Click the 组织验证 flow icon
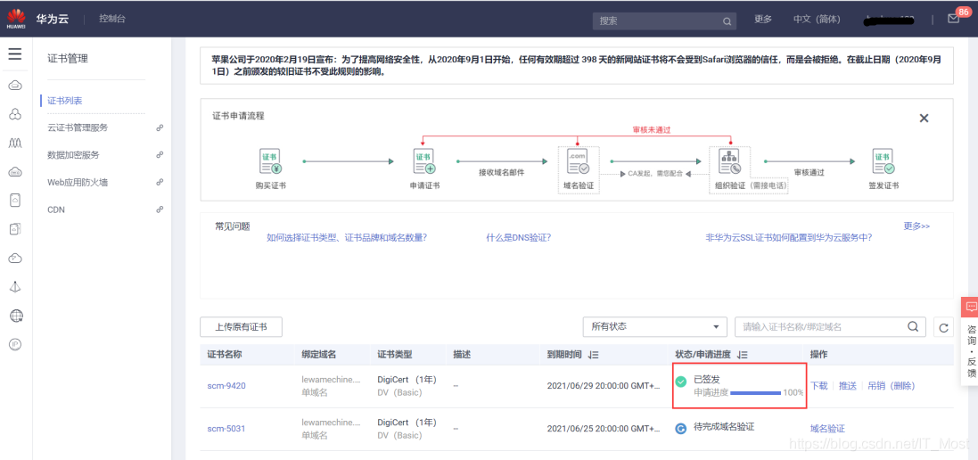Image resolution: width=978 pixels, height=460 pixels. (x=728, y=161)
